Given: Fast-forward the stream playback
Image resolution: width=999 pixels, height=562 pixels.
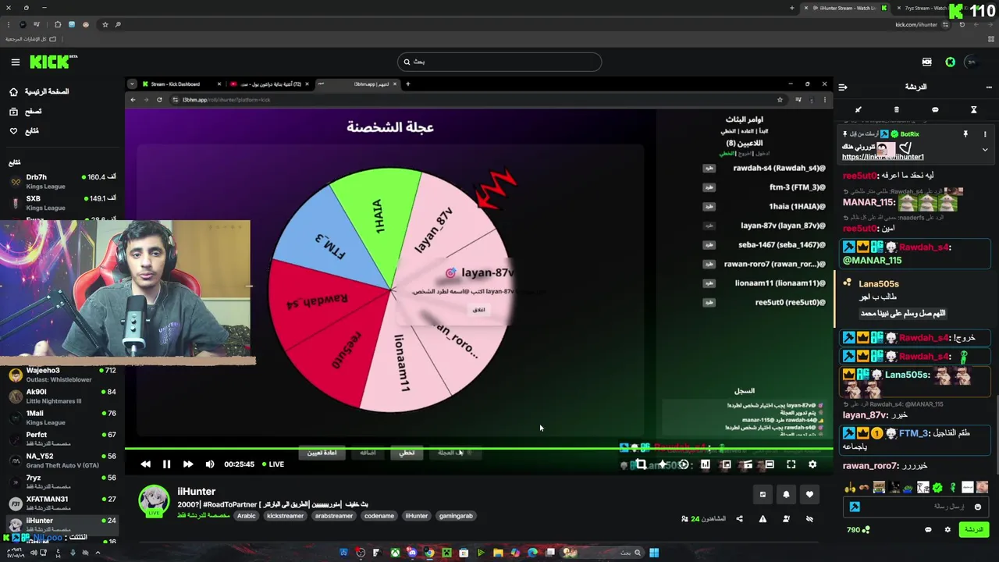Looking at the screenshot, I should pyautogui.click(x=188, y=464).
